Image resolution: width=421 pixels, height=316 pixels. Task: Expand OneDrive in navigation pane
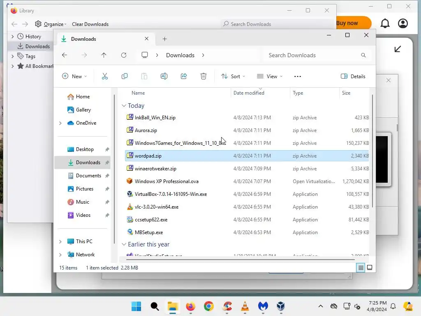[x=60, y=123]
